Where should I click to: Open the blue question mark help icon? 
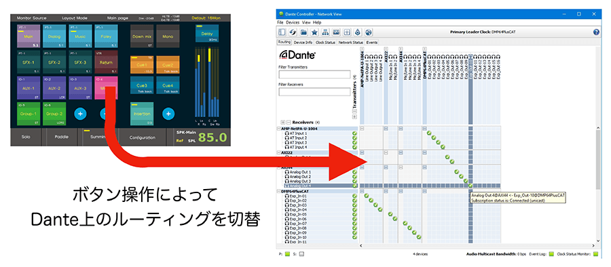tap(596, 33)
